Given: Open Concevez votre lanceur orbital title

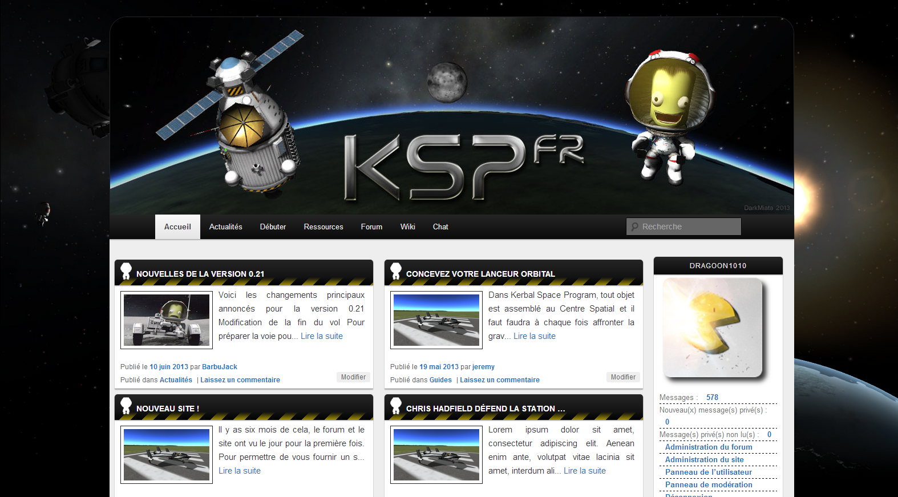Looking at the screenshot, I should click(480, 274).
